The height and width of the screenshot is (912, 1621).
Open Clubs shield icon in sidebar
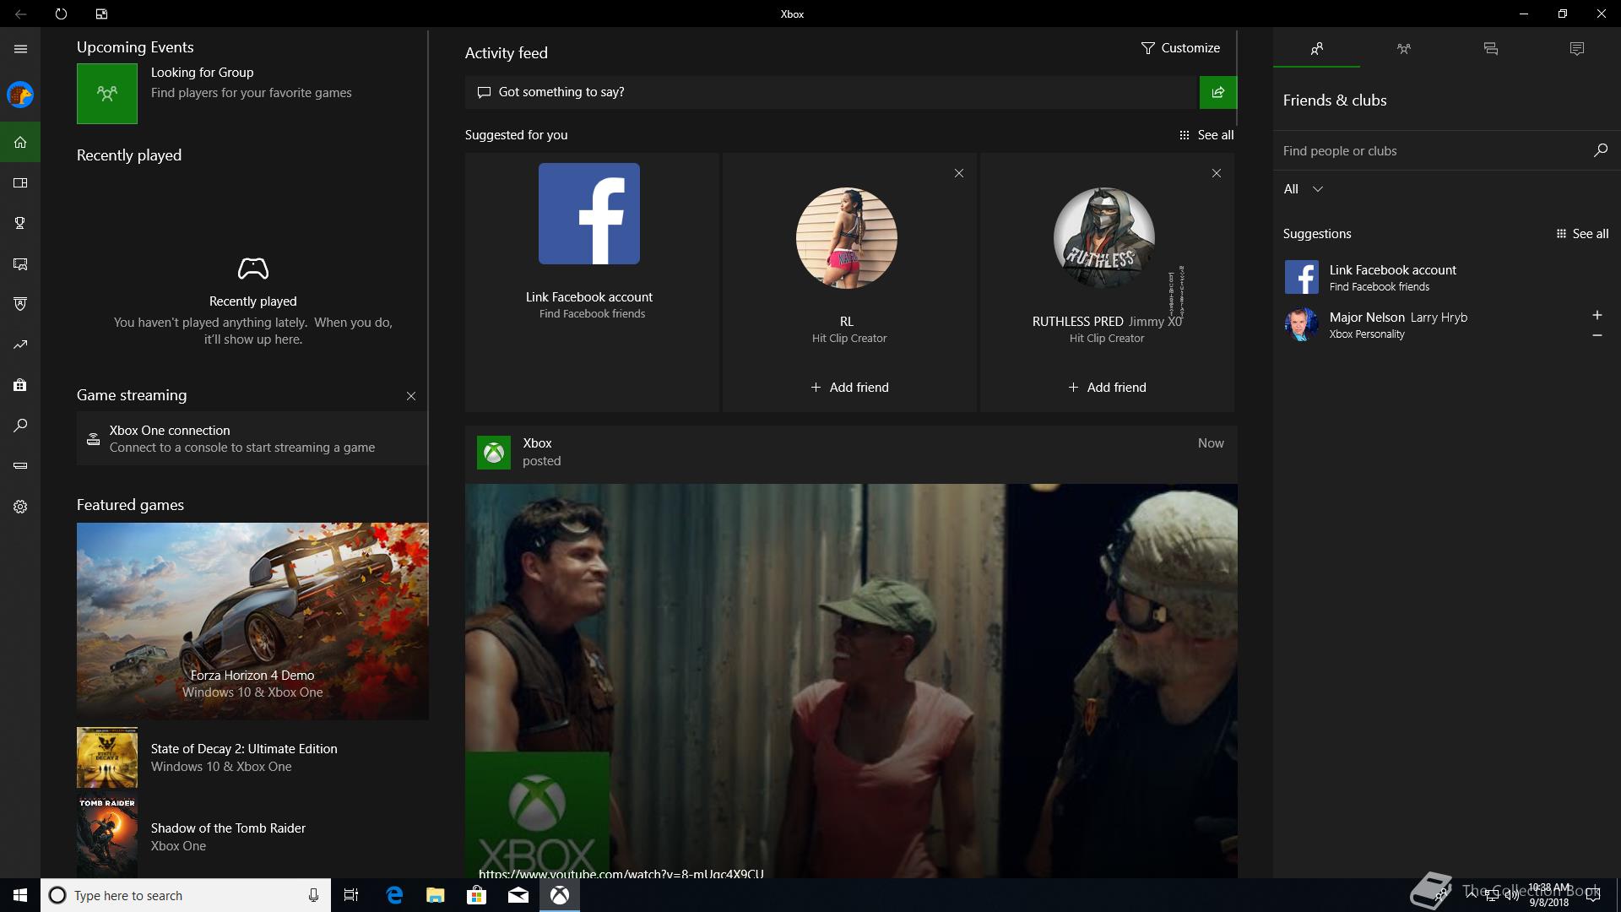(20, 304)
